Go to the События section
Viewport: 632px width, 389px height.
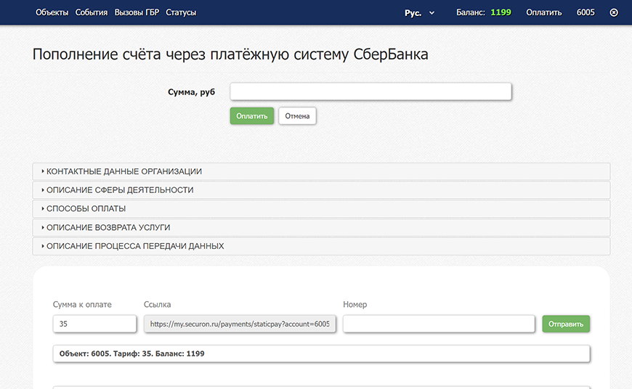pos(92,12)
